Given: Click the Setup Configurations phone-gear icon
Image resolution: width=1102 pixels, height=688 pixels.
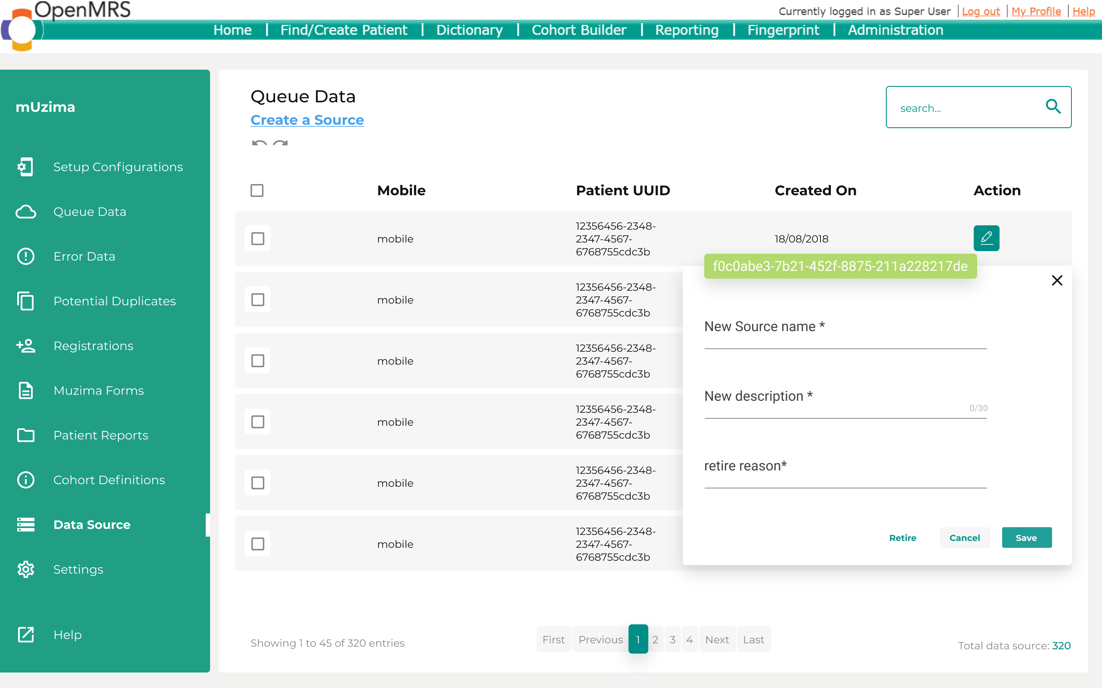Looking at the screenshot, I should (25, 167).
